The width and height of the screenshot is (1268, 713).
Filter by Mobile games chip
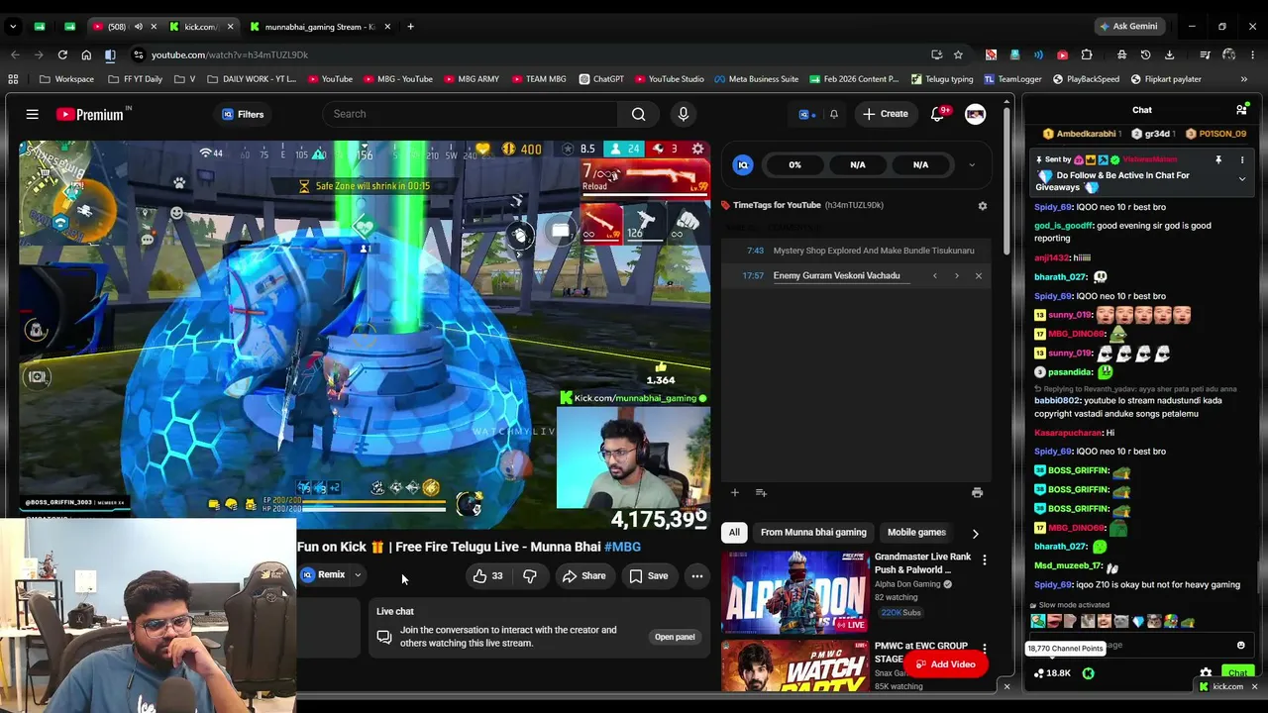916,533
